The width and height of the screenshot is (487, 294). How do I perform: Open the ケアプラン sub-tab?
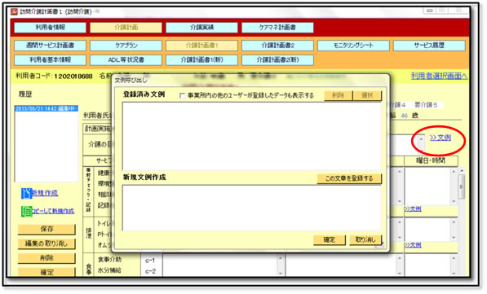126,46
